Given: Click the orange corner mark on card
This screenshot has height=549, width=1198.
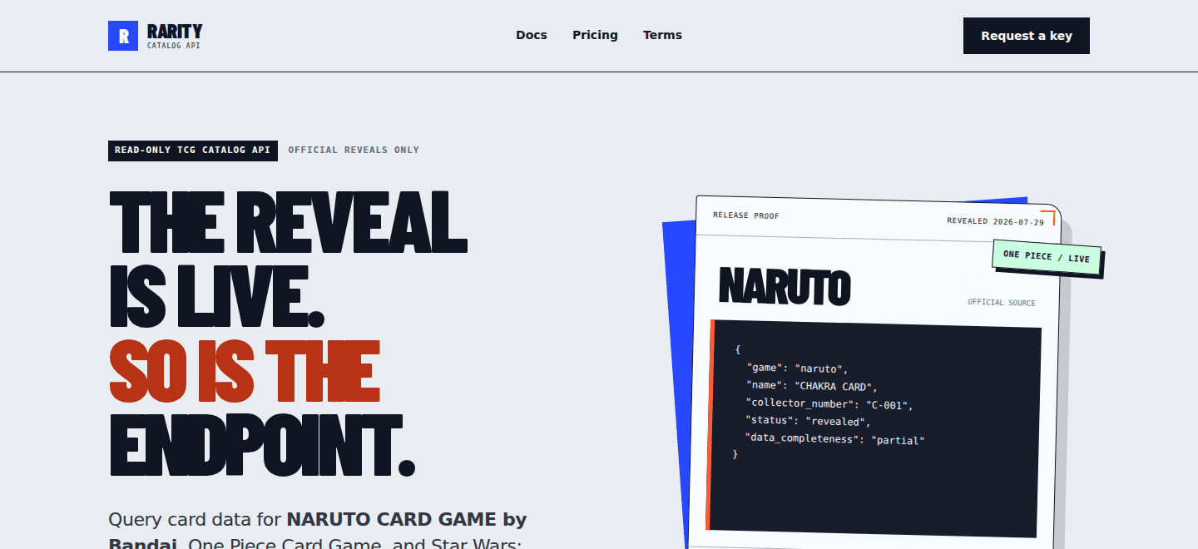Looking at the screenshot, I should [x=1048, y=217].
